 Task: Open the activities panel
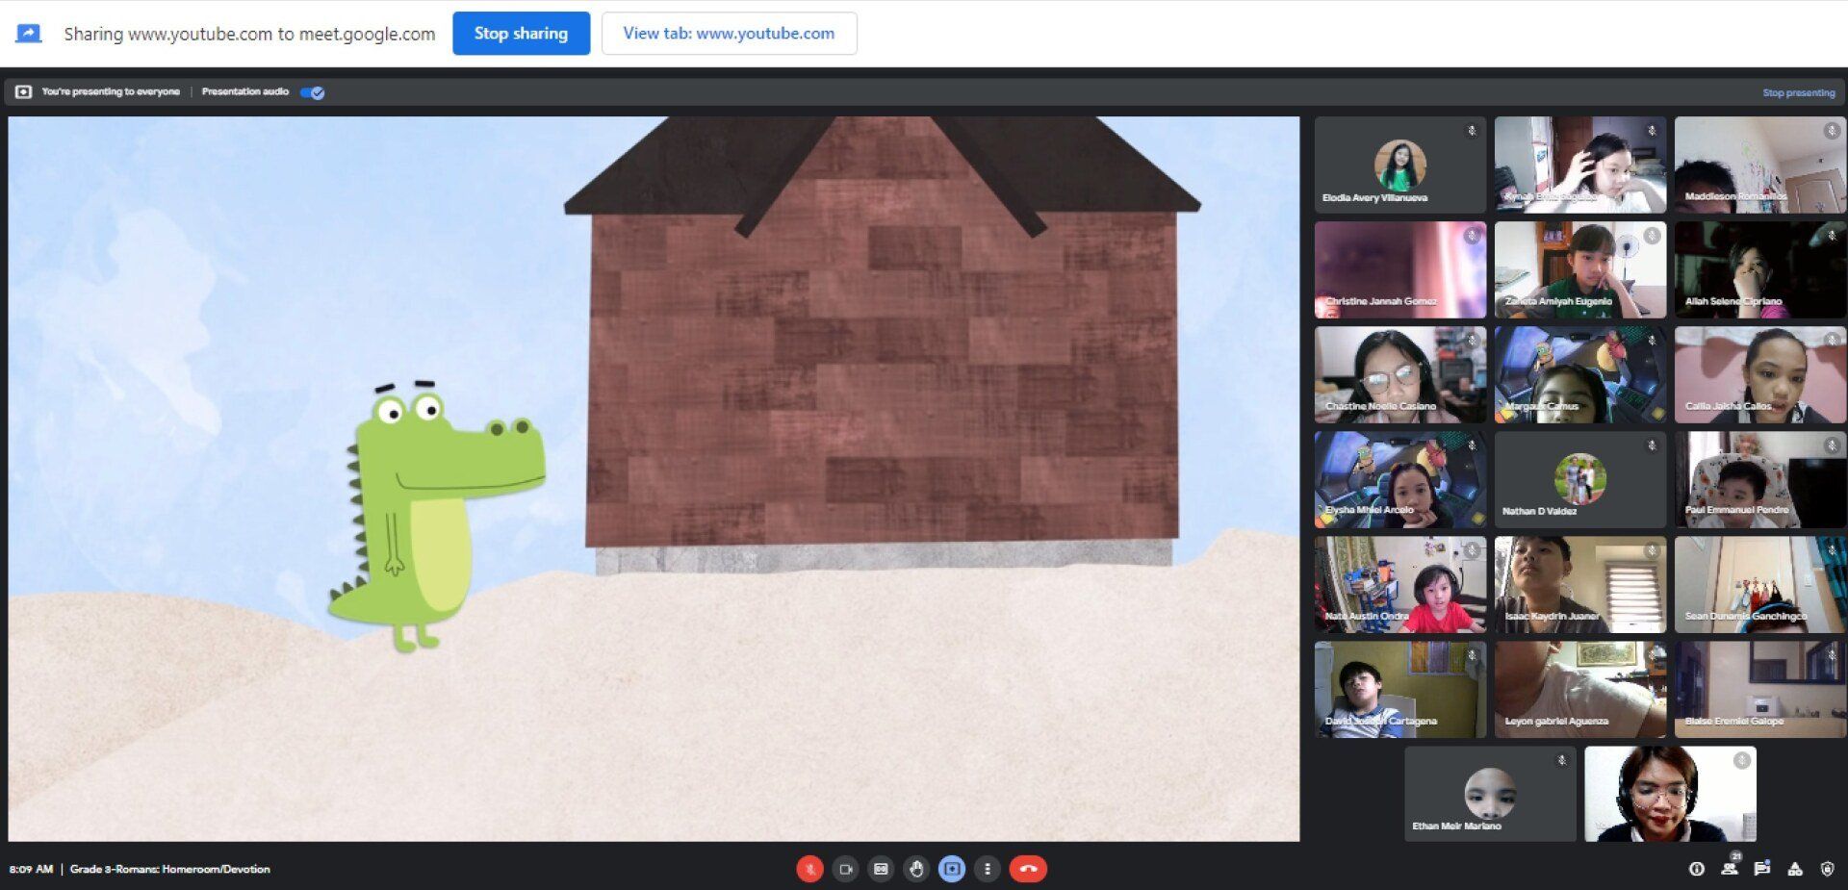(1795, 869)
